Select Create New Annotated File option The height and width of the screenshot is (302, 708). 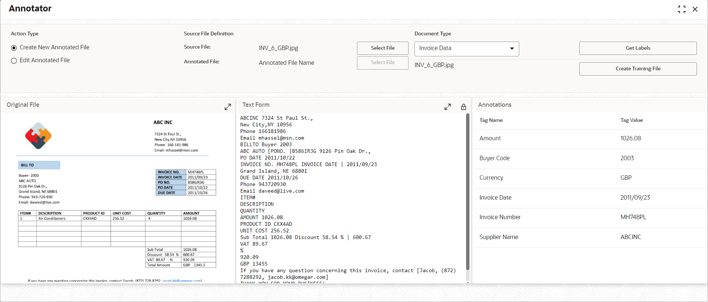tap(14, 48)
